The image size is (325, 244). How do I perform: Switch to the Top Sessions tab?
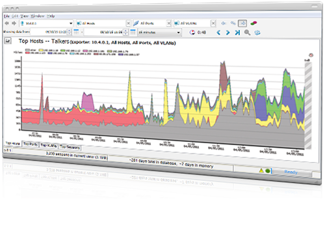(x=70, y=147)
